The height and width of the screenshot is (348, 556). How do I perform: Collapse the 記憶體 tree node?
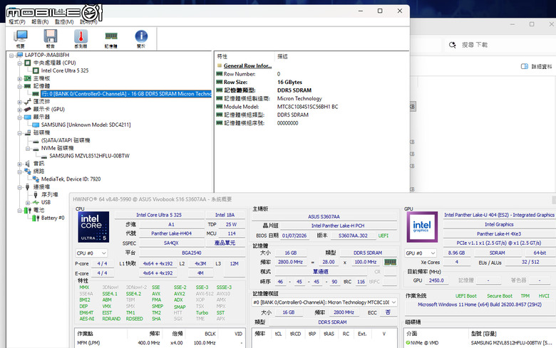[x=20, y=86]
